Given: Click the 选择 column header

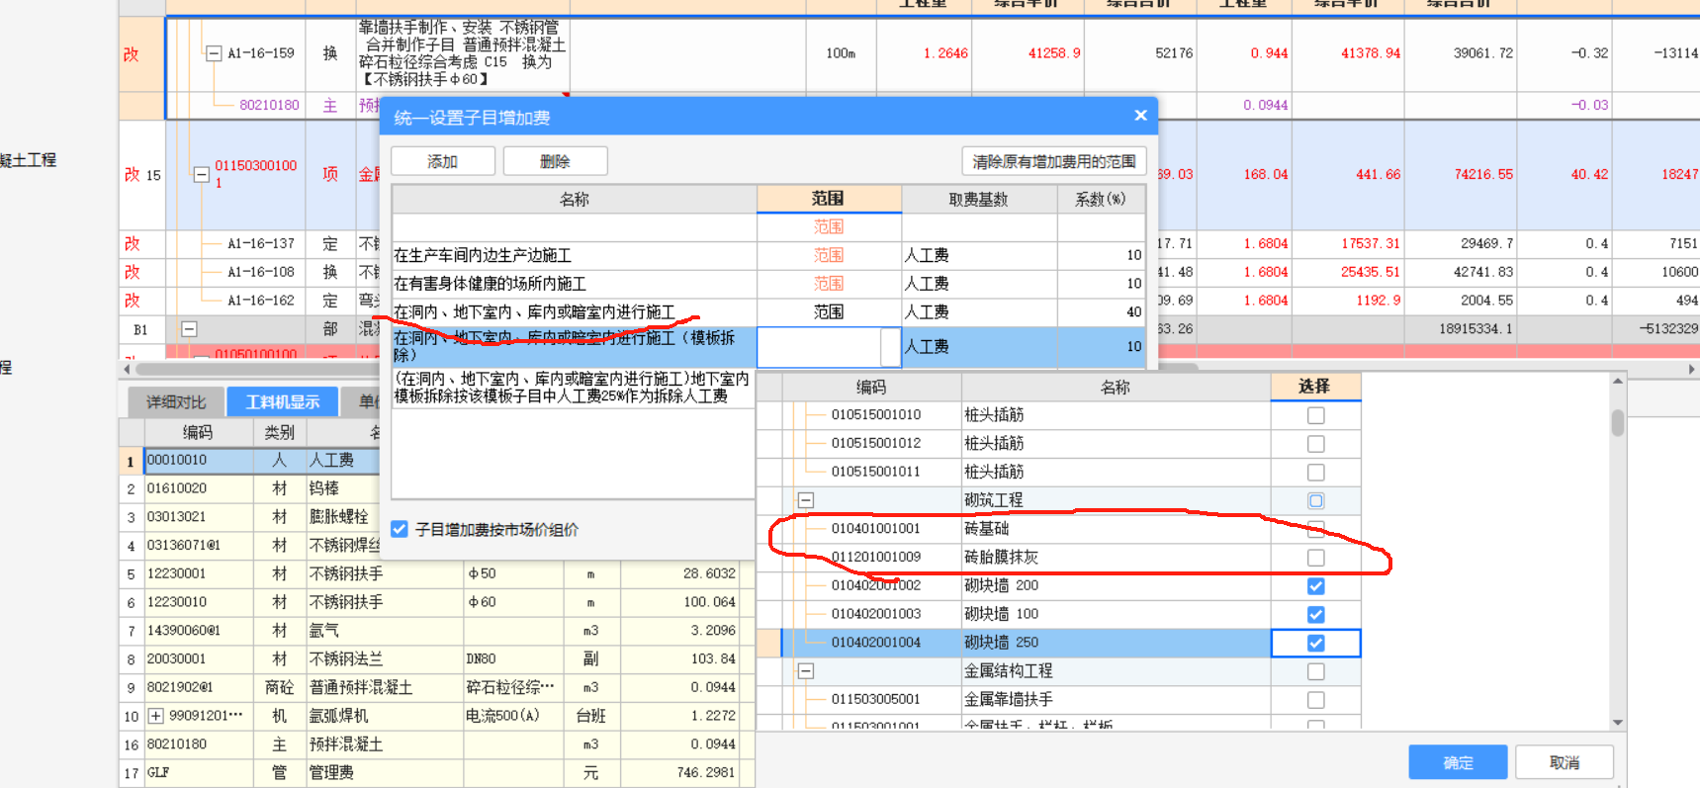Looking at the screenshot, I should point(1315,387).
